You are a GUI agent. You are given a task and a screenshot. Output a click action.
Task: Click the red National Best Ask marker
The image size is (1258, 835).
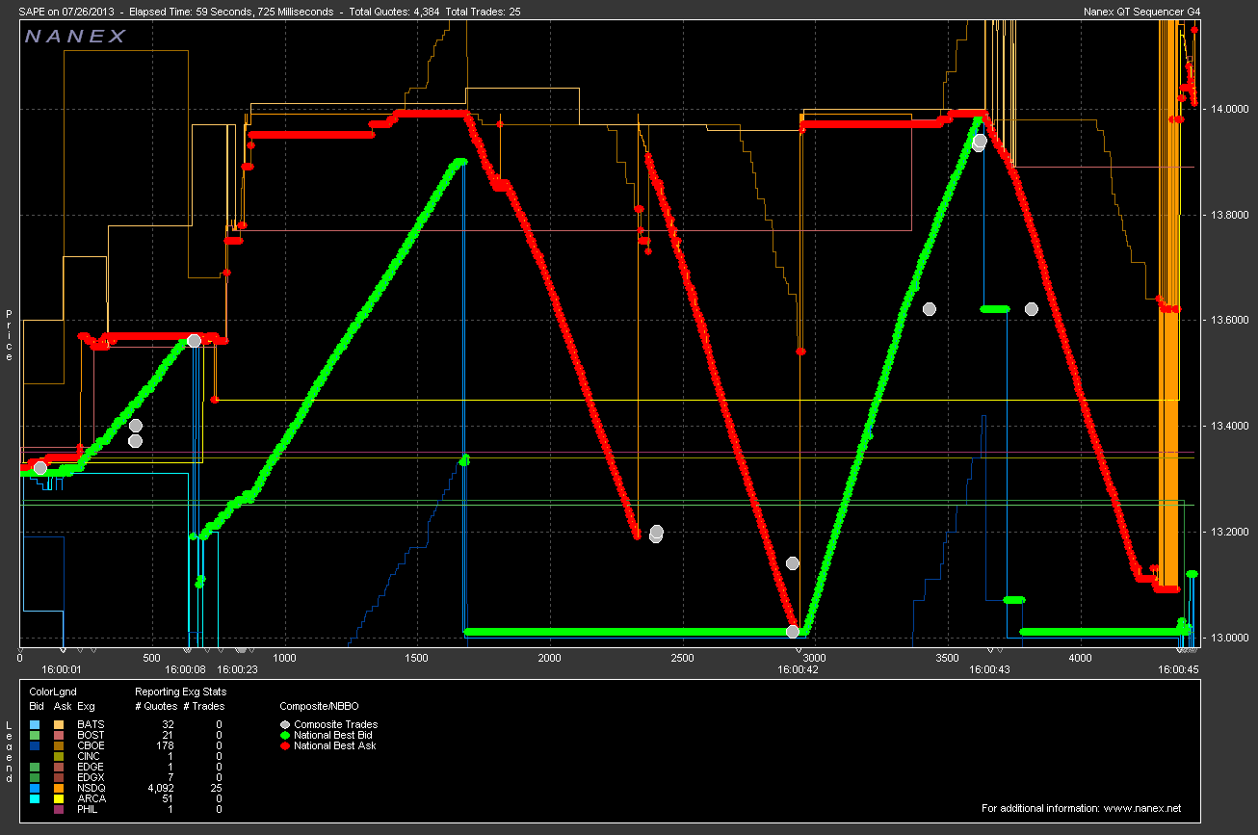[x=285, y=745]
